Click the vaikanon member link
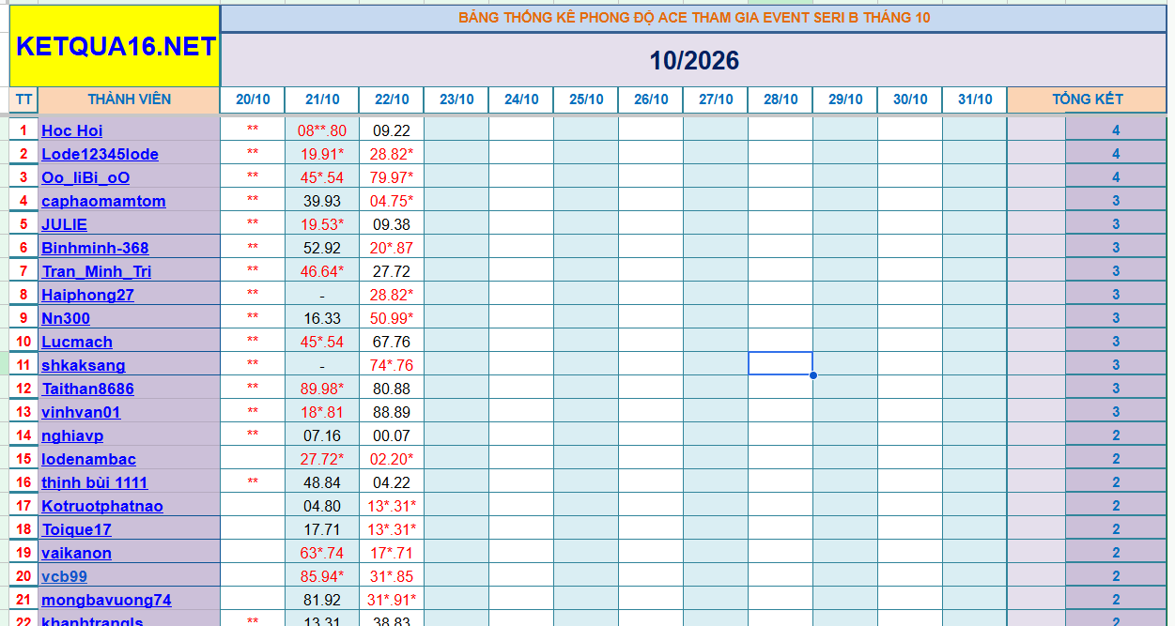The width and height of the screenshot is (1175, 626). [x=76, y=553]
